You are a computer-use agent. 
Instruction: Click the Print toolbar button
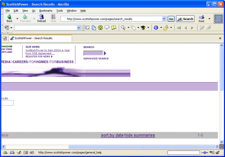pos(202,19)
